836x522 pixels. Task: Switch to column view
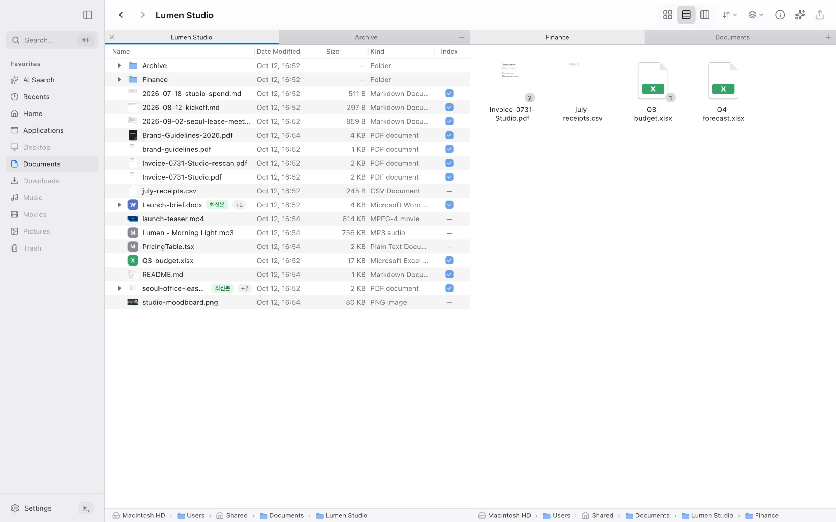coord(705,15)
